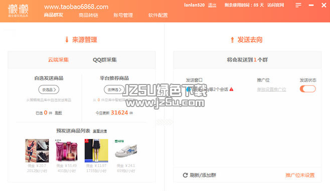Select the 云端采集 tab
This screenshot has height=191, width=330.
point(59,60)
